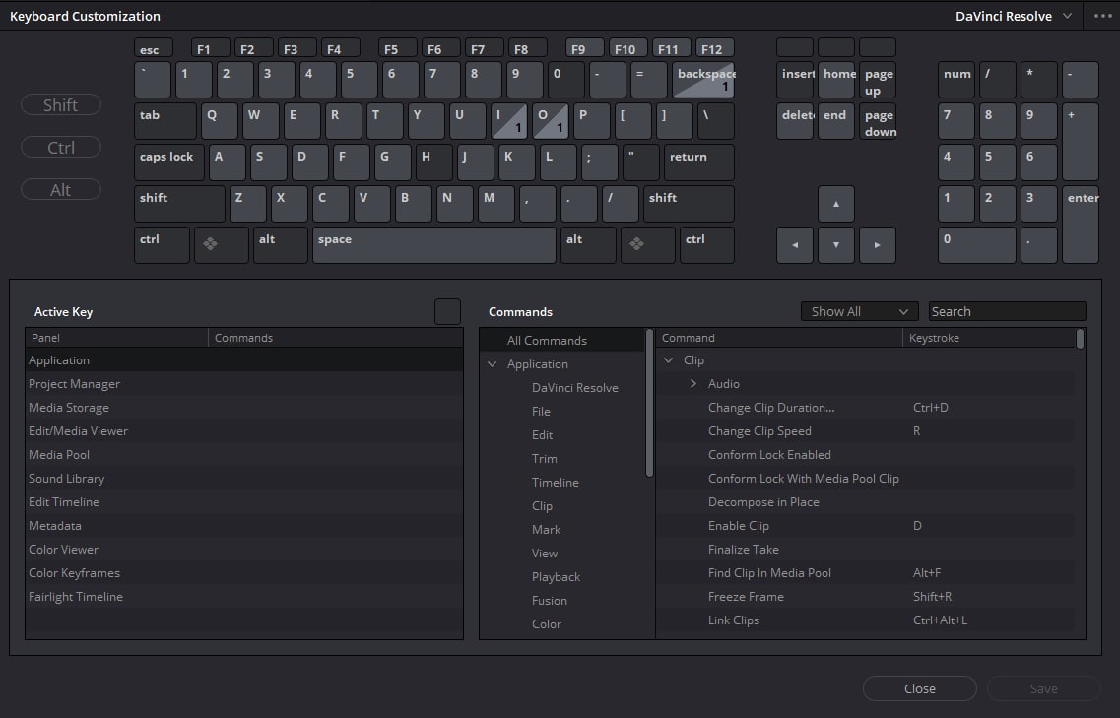The width and height of the screenshot is (1120, 718).
Task: Select the Decompose in Place command
Action: [865, 501]
